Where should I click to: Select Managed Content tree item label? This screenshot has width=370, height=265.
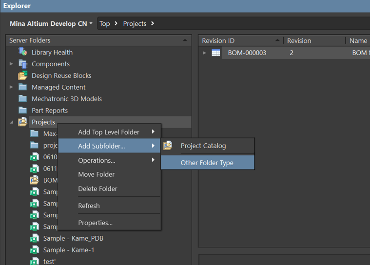[58, 87]
